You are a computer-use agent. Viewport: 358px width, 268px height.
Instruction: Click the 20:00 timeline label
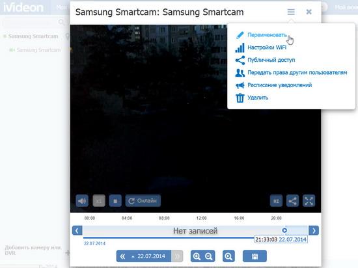coord(276,218)
